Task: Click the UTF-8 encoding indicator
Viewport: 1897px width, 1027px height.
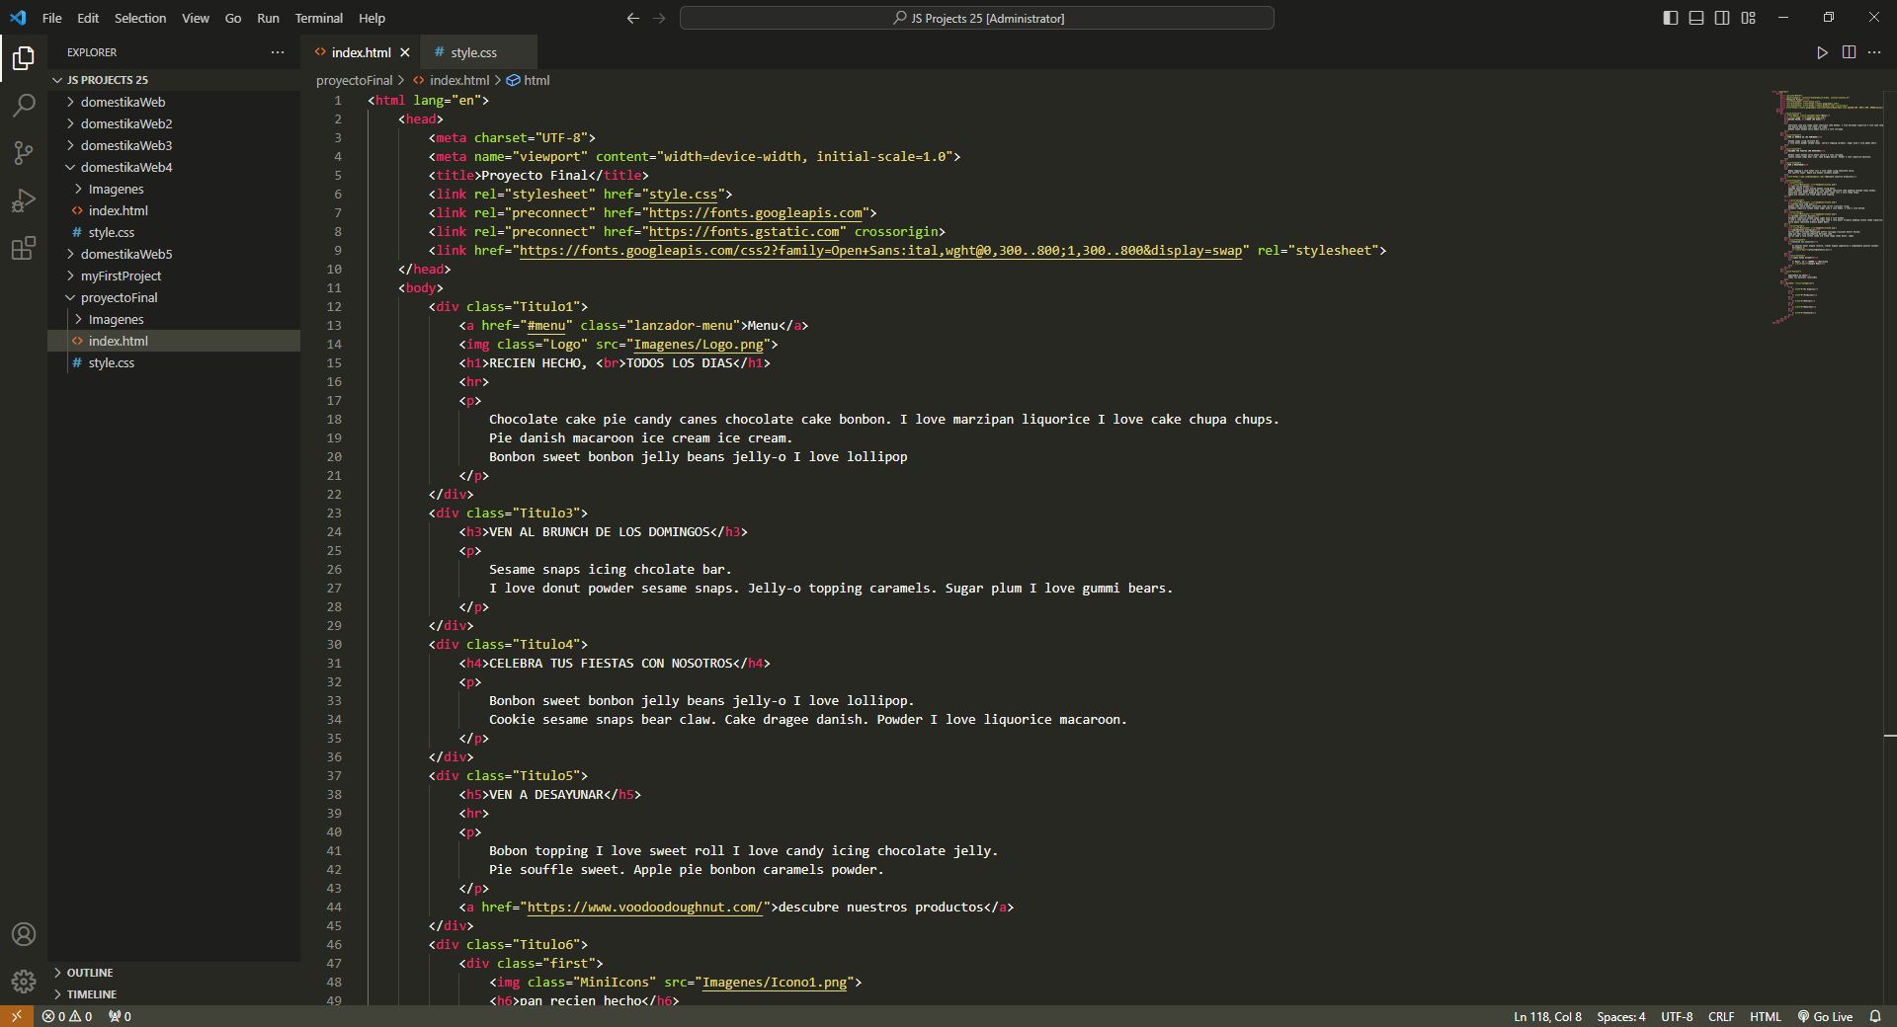Action: click(1677, 1016)
